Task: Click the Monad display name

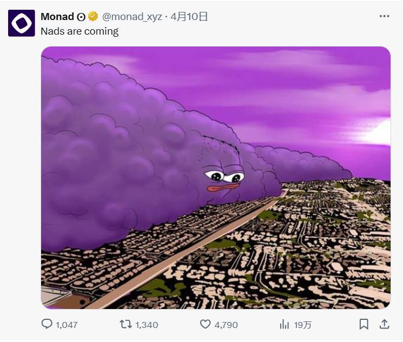Action: click(57, 17)
